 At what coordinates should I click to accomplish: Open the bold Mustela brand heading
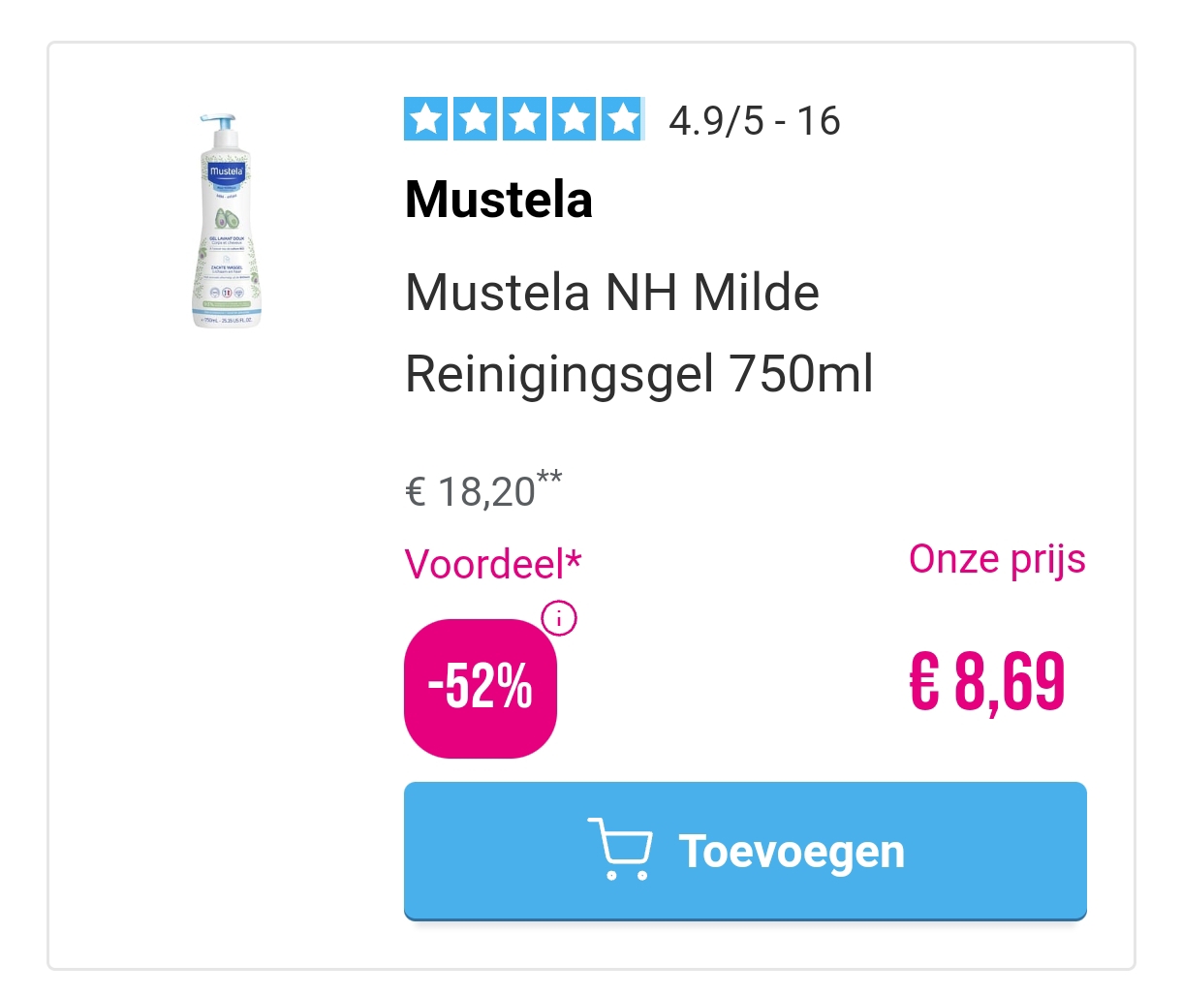(x=498, y=200)
